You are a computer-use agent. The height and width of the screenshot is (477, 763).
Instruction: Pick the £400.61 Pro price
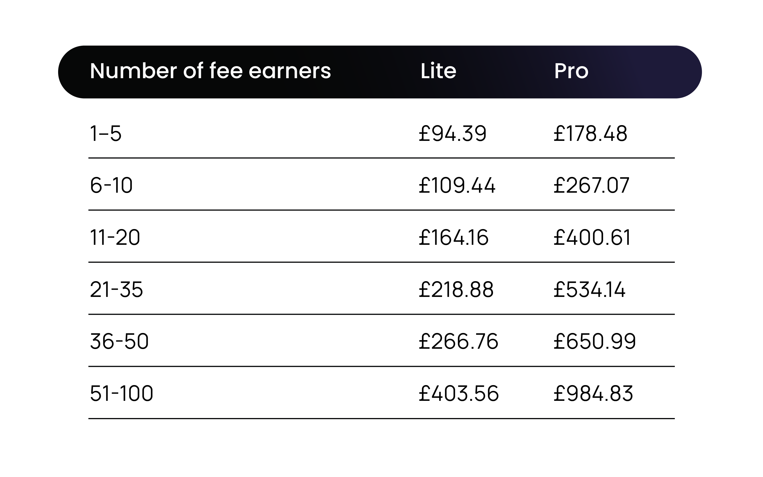(x=592, y=237)
